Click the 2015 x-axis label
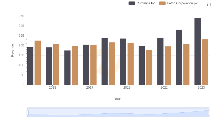Image resolution: width=214 pixels, height=123 pixels. (52, 88)
